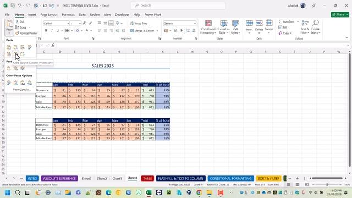Toggle Top Align in Alignment group

[100, 23]
